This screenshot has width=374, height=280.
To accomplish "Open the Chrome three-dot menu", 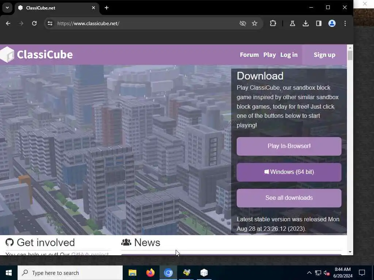I will coord(345,23).
